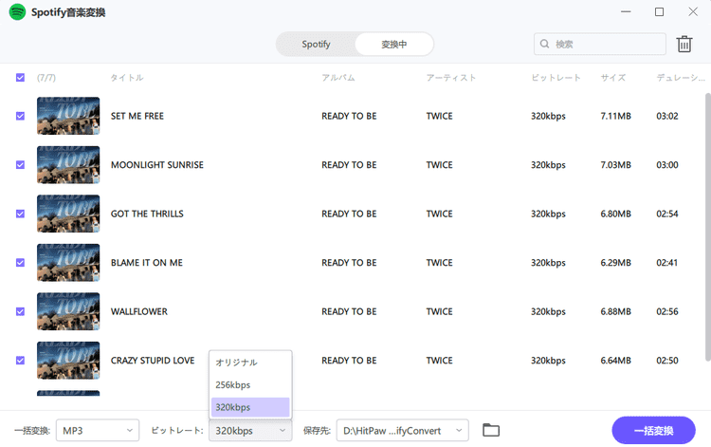Click the MOONLIGHT SUNRISE album thumbnail
The image size is (711, 447).
click(x=68, y=165)
